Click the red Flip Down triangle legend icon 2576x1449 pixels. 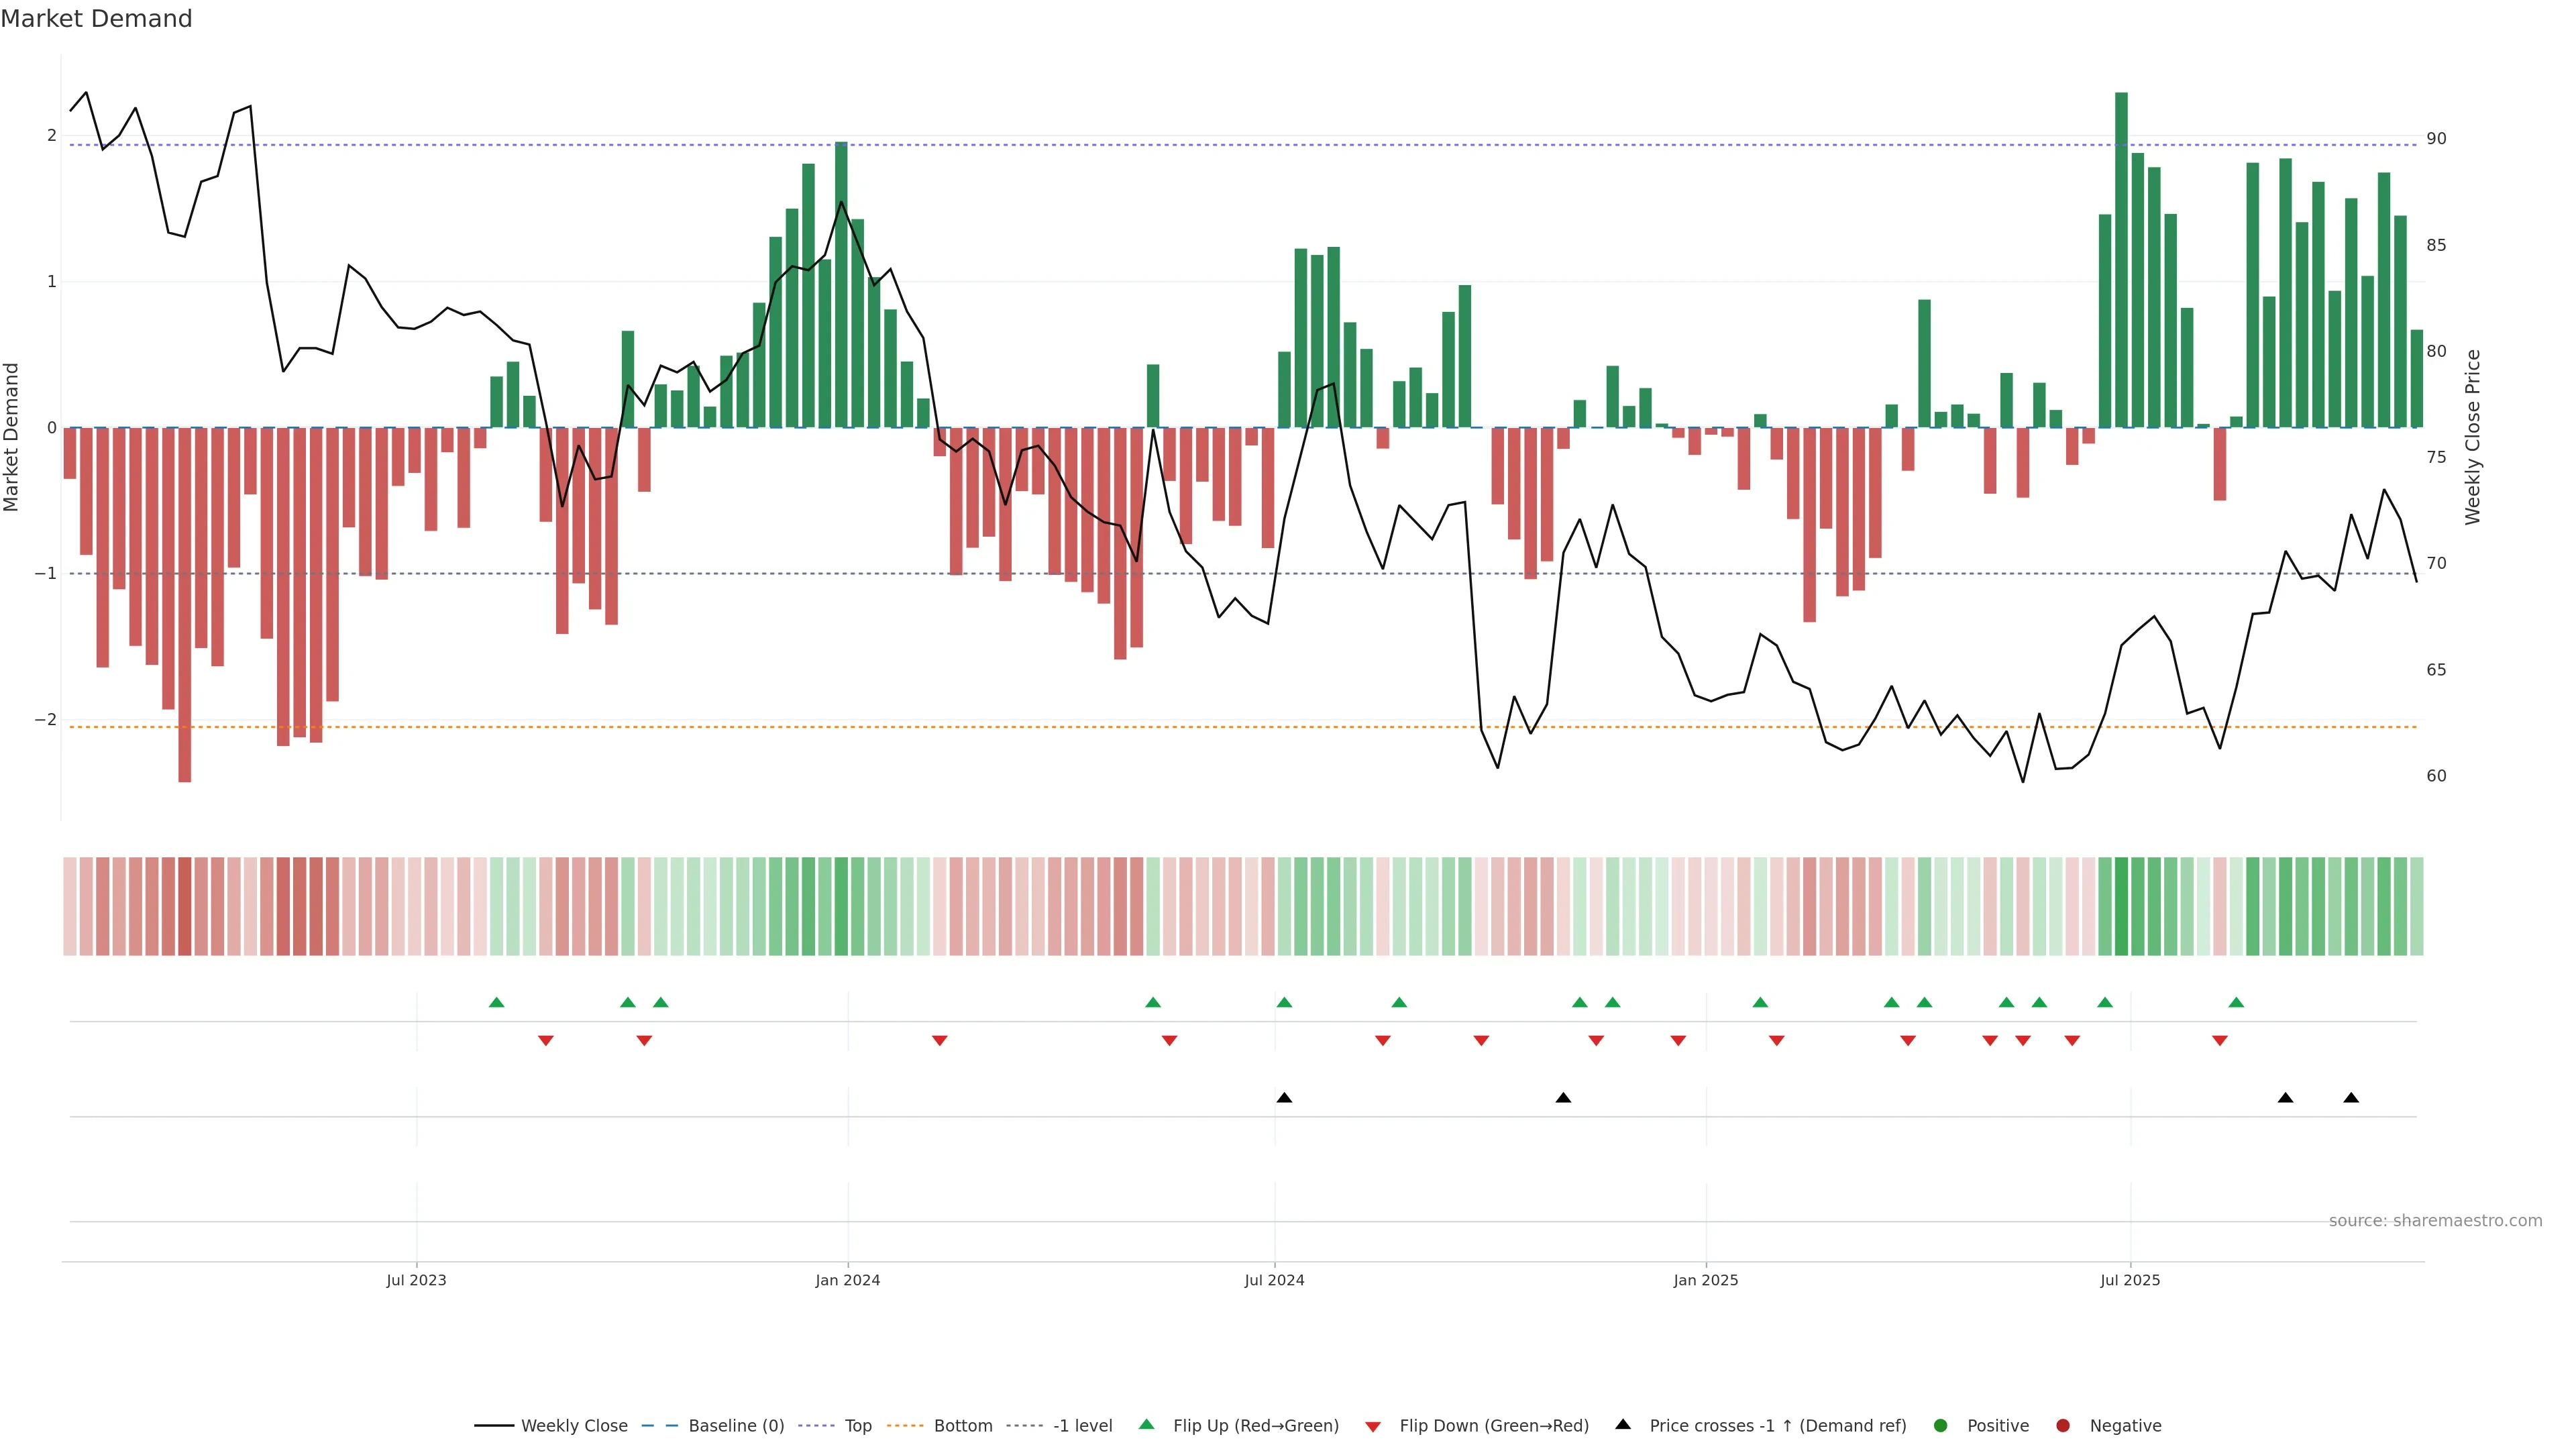[1373, 1426]
